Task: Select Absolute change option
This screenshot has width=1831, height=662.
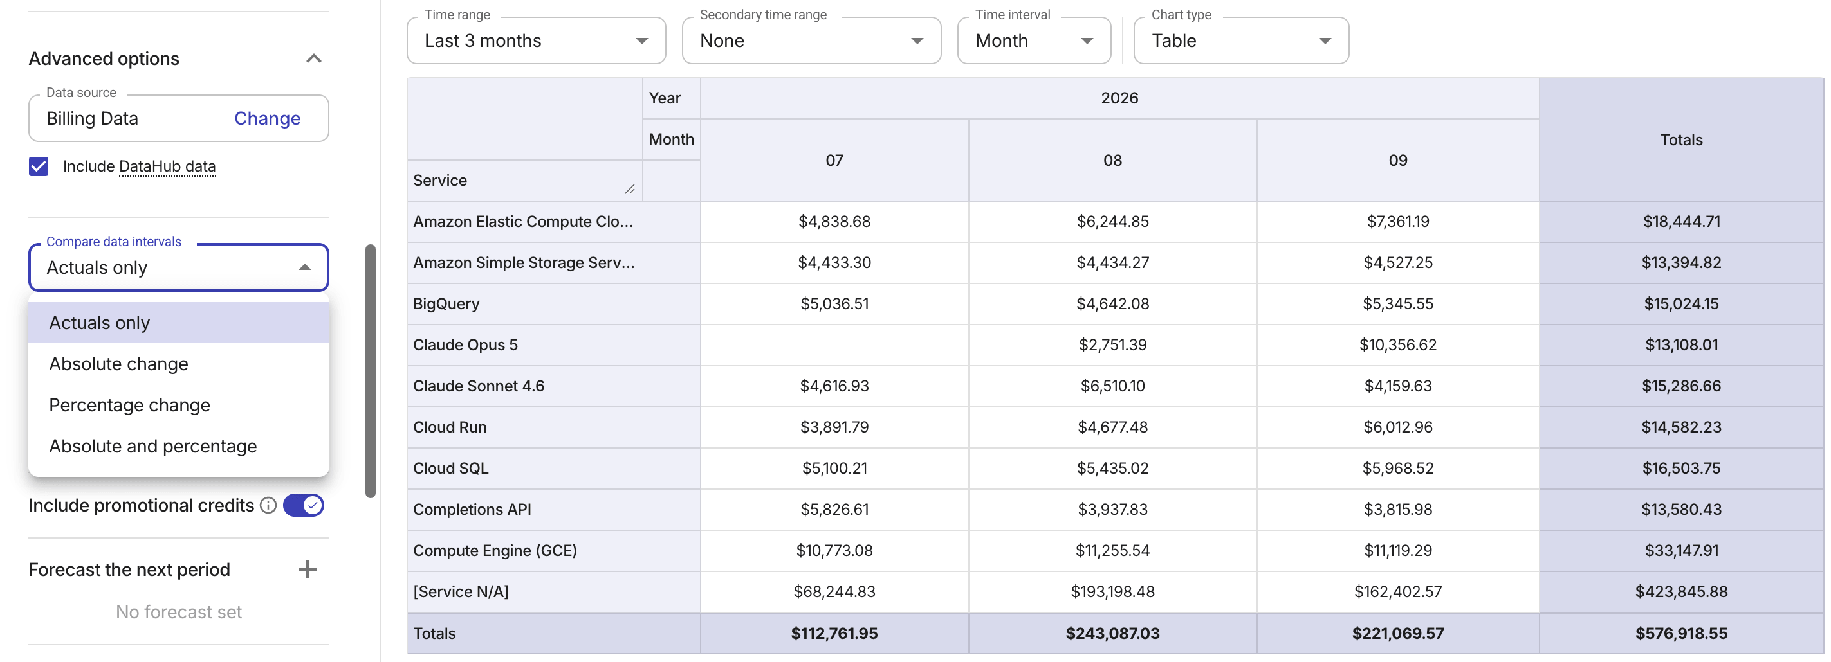Action: click(x=178, y=364)
